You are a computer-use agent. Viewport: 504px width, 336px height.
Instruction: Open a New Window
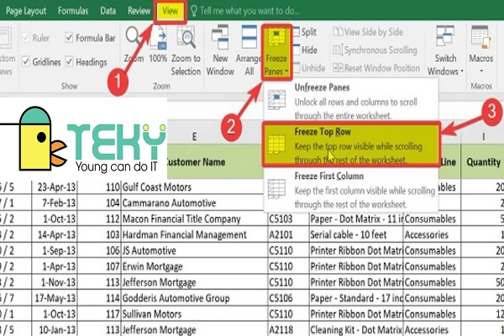220,50
